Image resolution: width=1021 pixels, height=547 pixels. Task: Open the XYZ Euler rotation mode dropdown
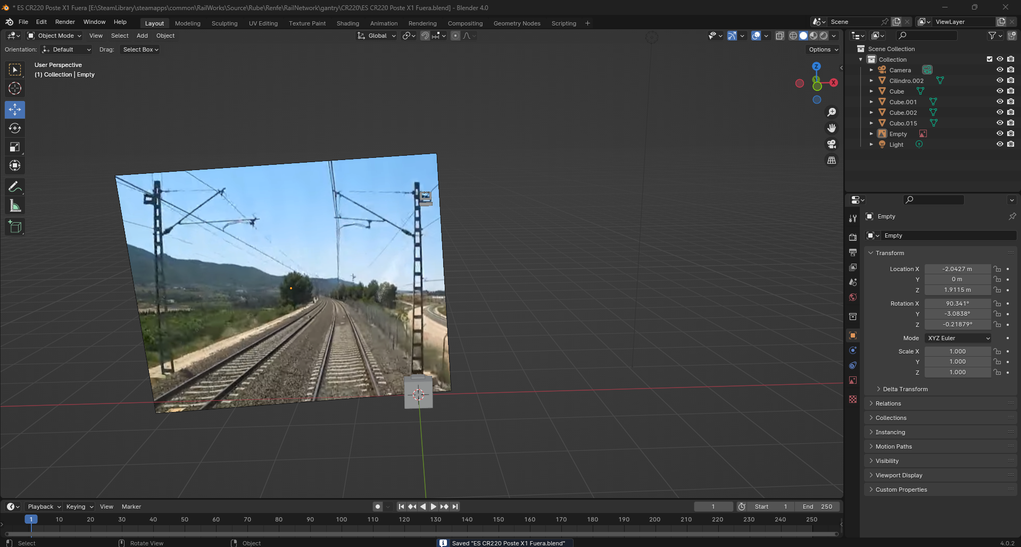pyautogui.click(x=958, y=338)
